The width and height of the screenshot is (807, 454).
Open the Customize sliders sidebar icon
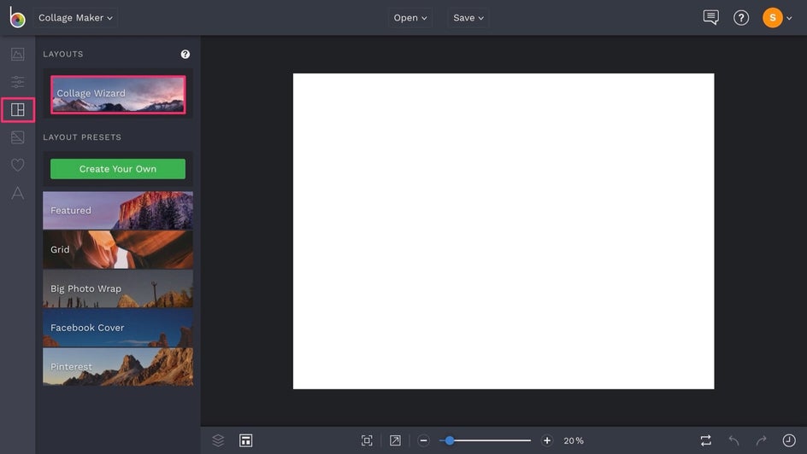click(17, 82)
